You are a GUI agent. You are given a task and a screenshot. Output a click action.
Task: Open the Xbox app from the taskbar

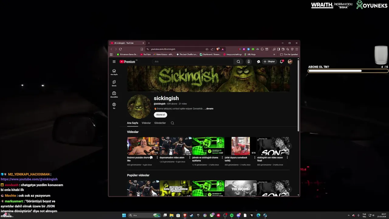(212, 215)
